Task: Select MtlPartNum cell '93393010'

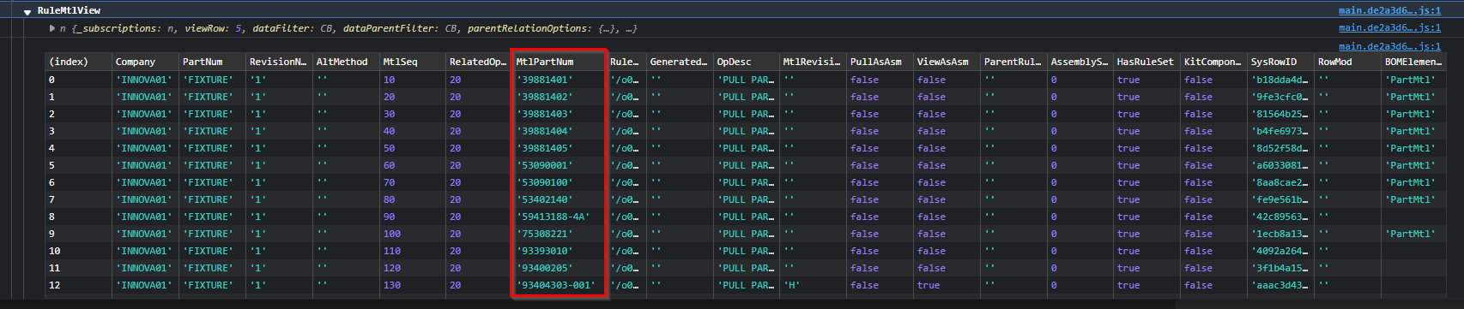Action: click(x=560, y=251)
